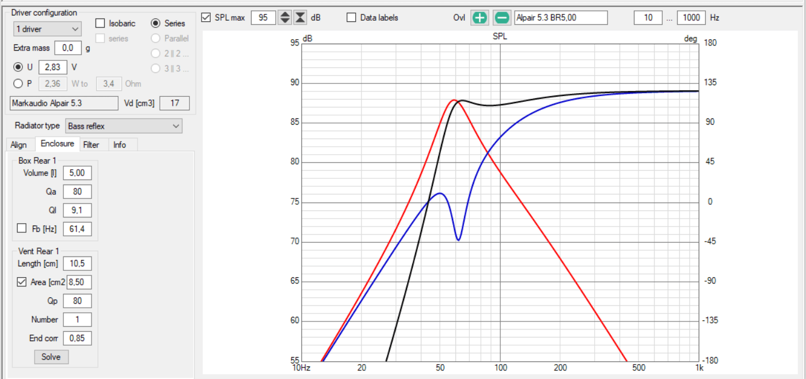806x379 pixels.
Task: Click the green minus overlay remove icon
Action: coord(501,18)
